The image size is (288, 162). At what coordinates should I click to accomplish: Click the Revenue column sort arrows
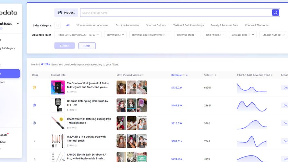click(187, 75)
